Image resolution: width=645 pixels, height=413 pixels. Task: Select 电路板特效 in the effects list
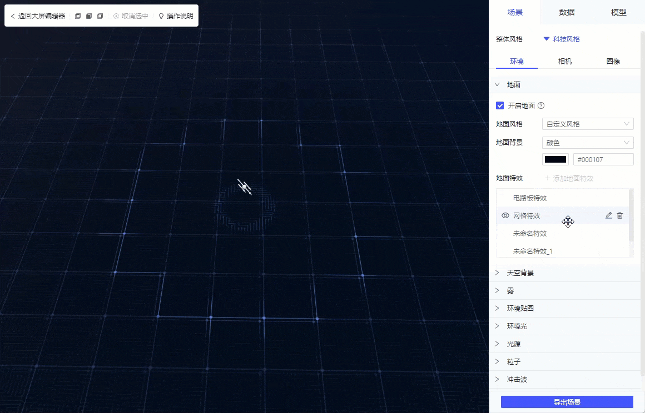530,198
